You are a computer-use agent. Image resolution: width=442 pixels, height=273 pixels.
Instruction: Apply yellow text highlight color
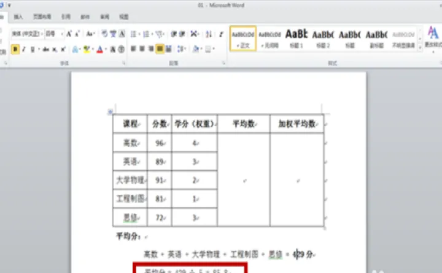coord(87,50)
